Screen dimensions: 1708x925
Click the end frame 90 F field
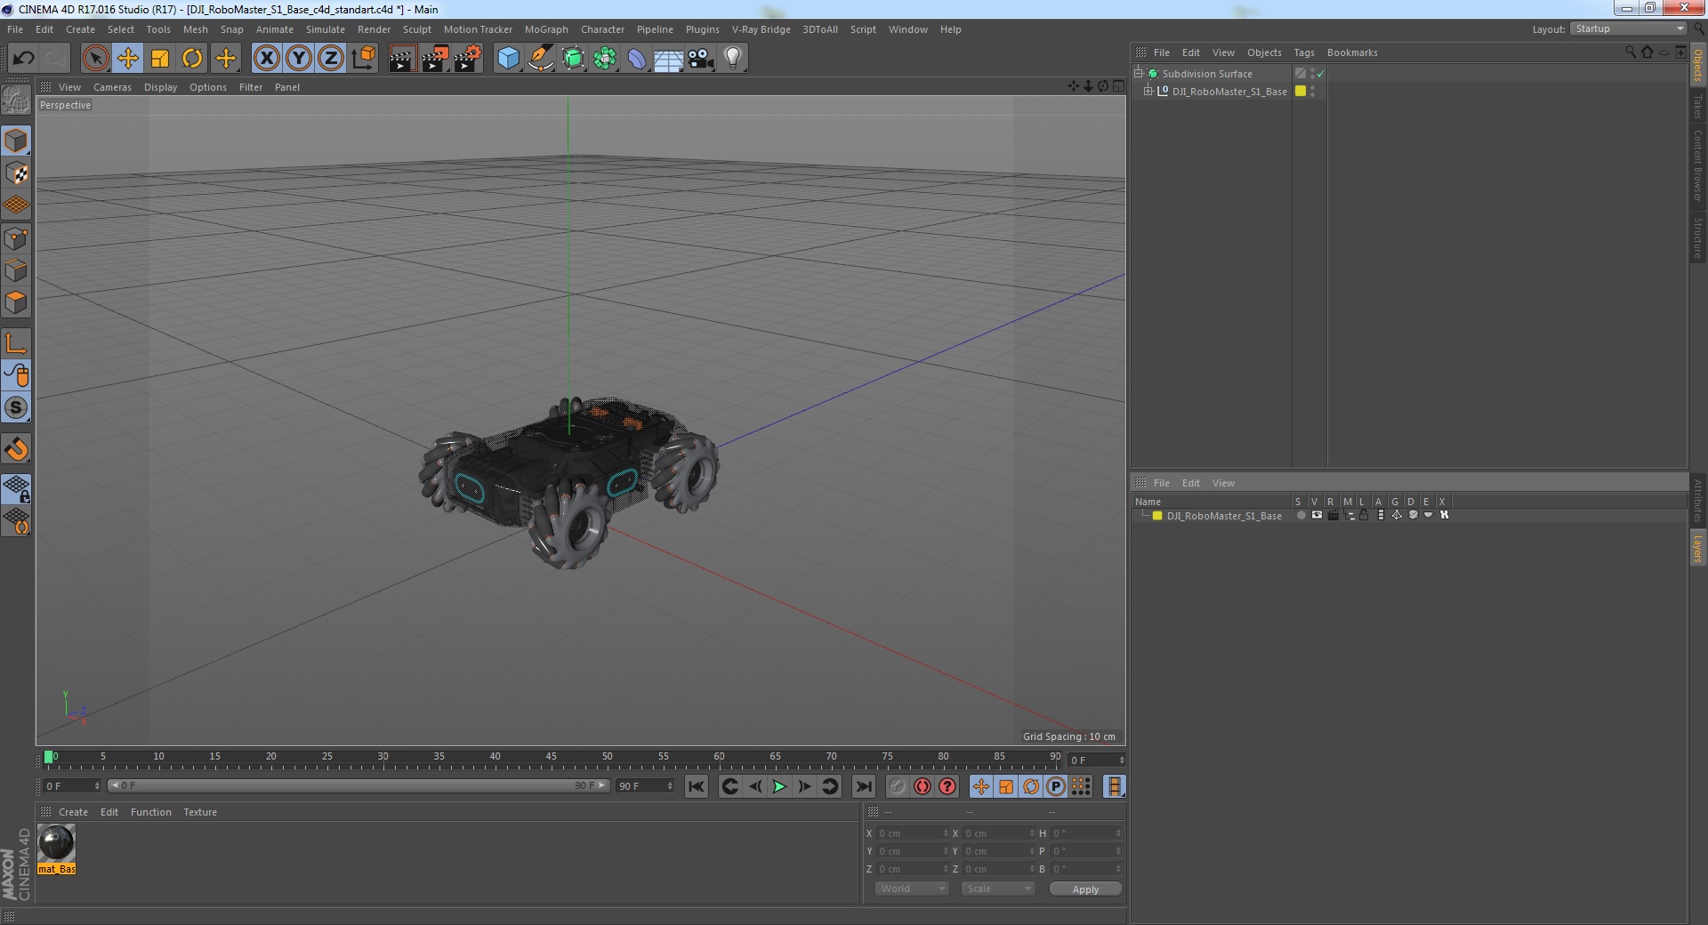tap(646, 786)
